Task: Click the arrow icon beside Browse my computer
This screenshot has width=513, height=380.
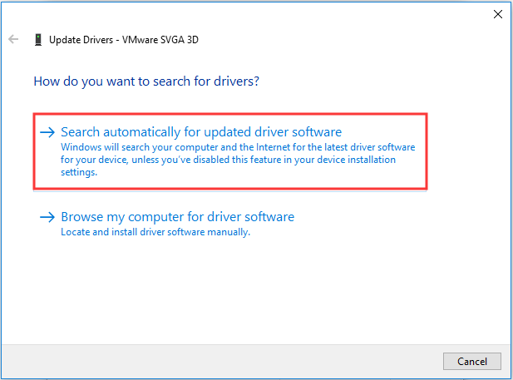Action: 48,218
